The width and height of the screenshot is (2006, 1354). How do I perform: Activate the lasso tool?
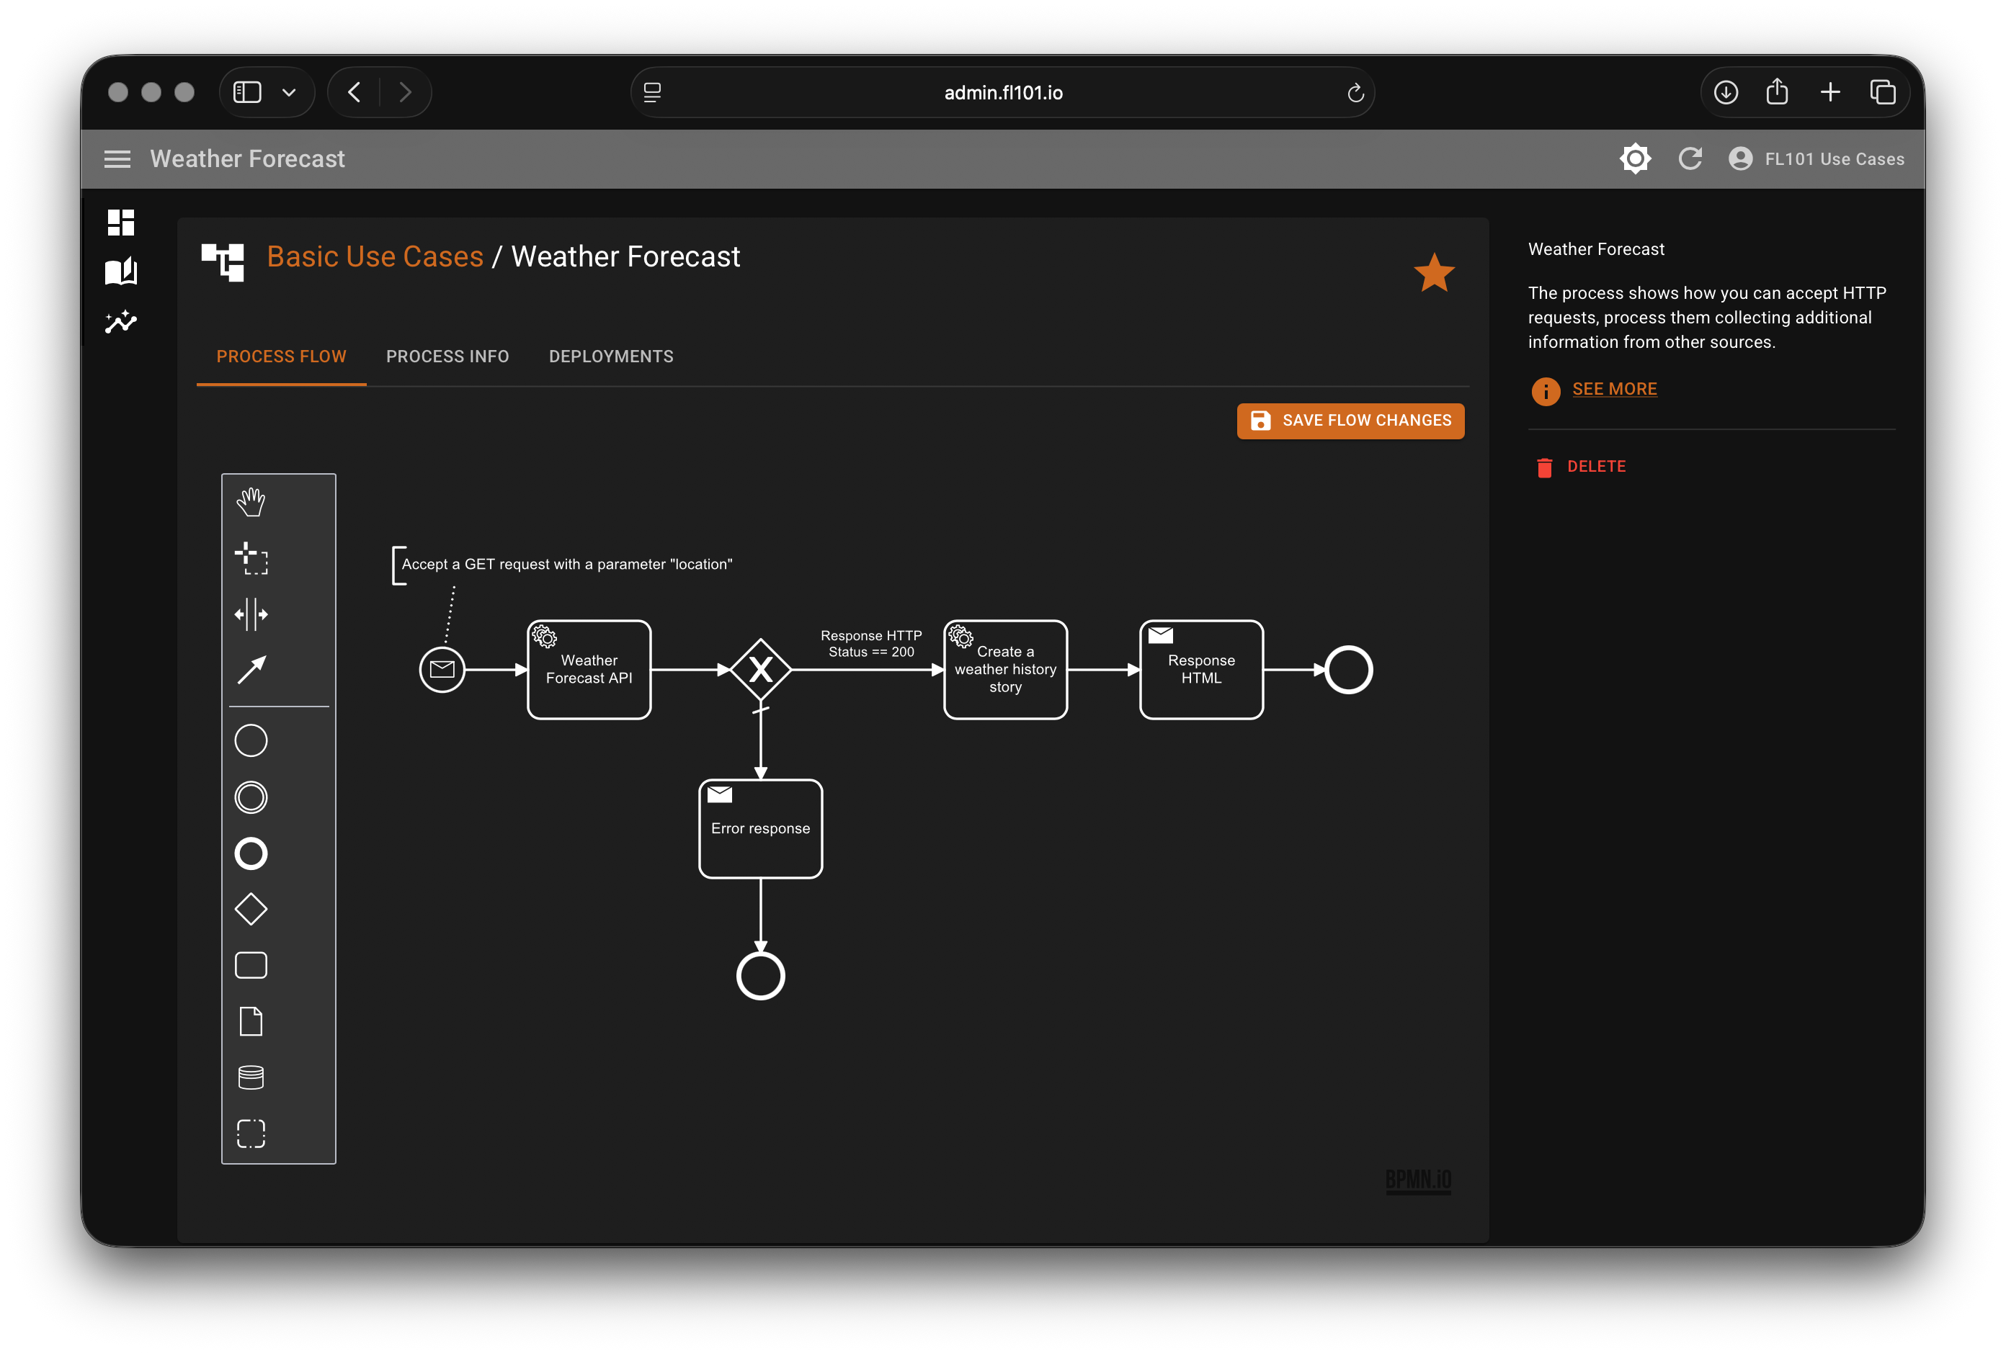click(x=251, y=559)
